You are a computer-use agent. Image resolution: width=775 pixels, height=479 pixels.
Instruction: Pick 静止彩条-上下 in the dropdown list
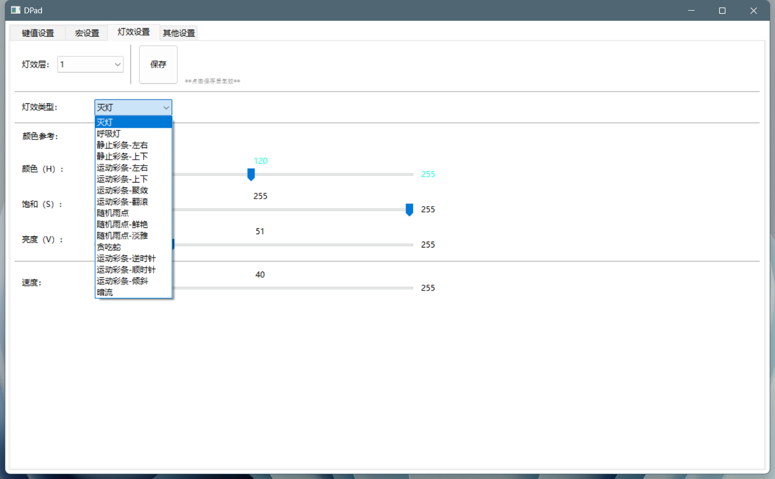tap(122, 156)
